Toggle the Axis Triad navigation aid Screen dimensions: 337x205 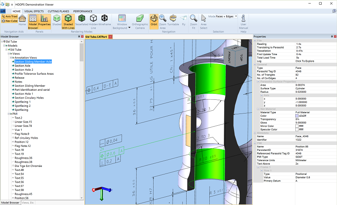(9, 16)
